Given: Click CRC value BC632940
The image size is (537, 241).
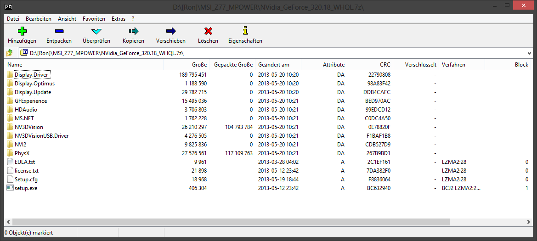Looking at the screenshot, I should pyautogui.click(x=379, y=188).
